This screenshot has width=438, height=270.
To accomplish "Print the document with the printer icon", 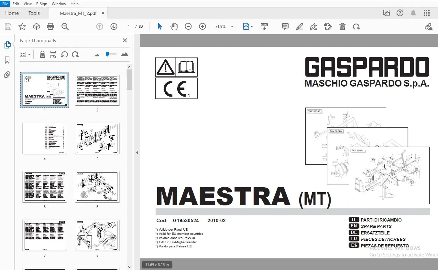I will click(50, 26).
